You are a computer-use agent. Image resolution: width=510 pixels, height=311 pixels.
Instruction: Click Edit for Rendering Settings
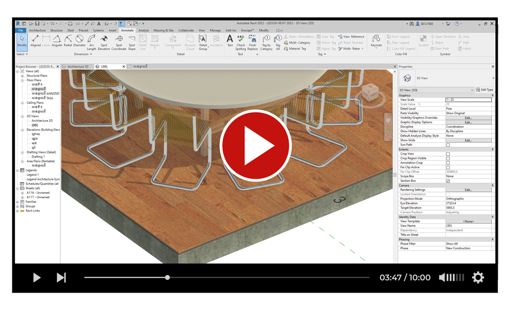468,190
